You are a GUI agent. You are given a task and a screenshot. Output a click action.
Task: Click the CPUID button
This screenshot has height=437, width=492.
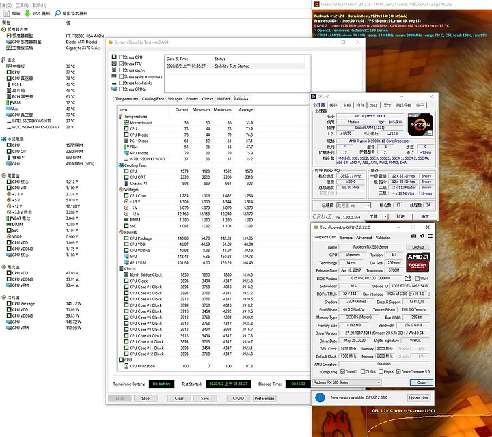pos(238,399)
